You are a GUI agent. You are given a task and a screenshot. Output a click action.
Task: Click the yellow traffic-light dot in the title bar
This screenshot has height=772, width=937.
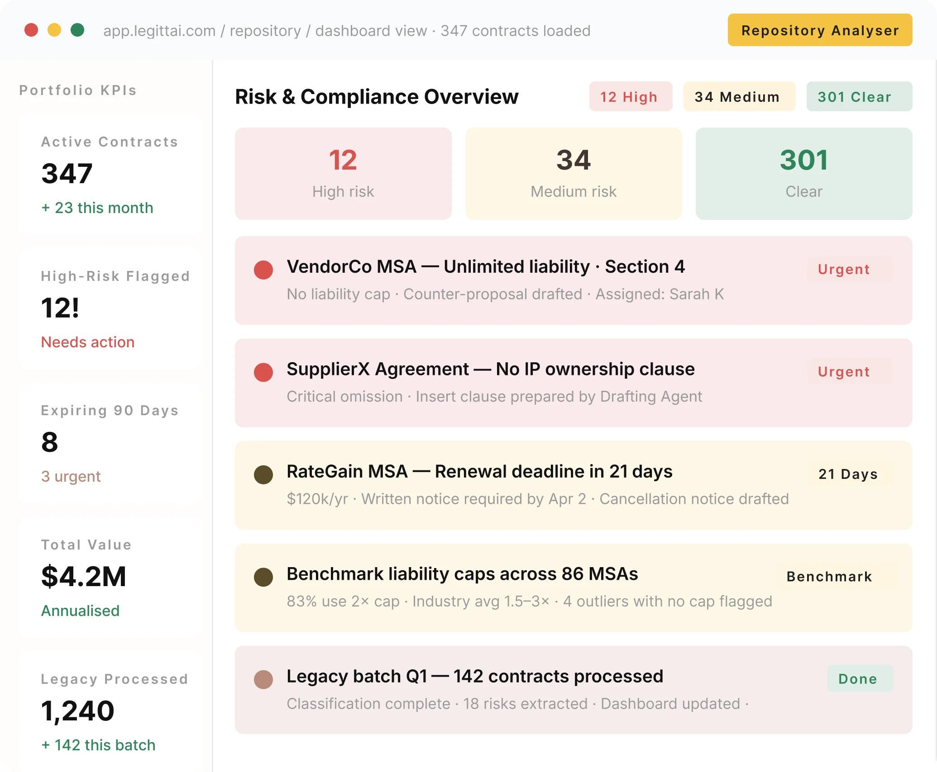click(x=54, y=30)
